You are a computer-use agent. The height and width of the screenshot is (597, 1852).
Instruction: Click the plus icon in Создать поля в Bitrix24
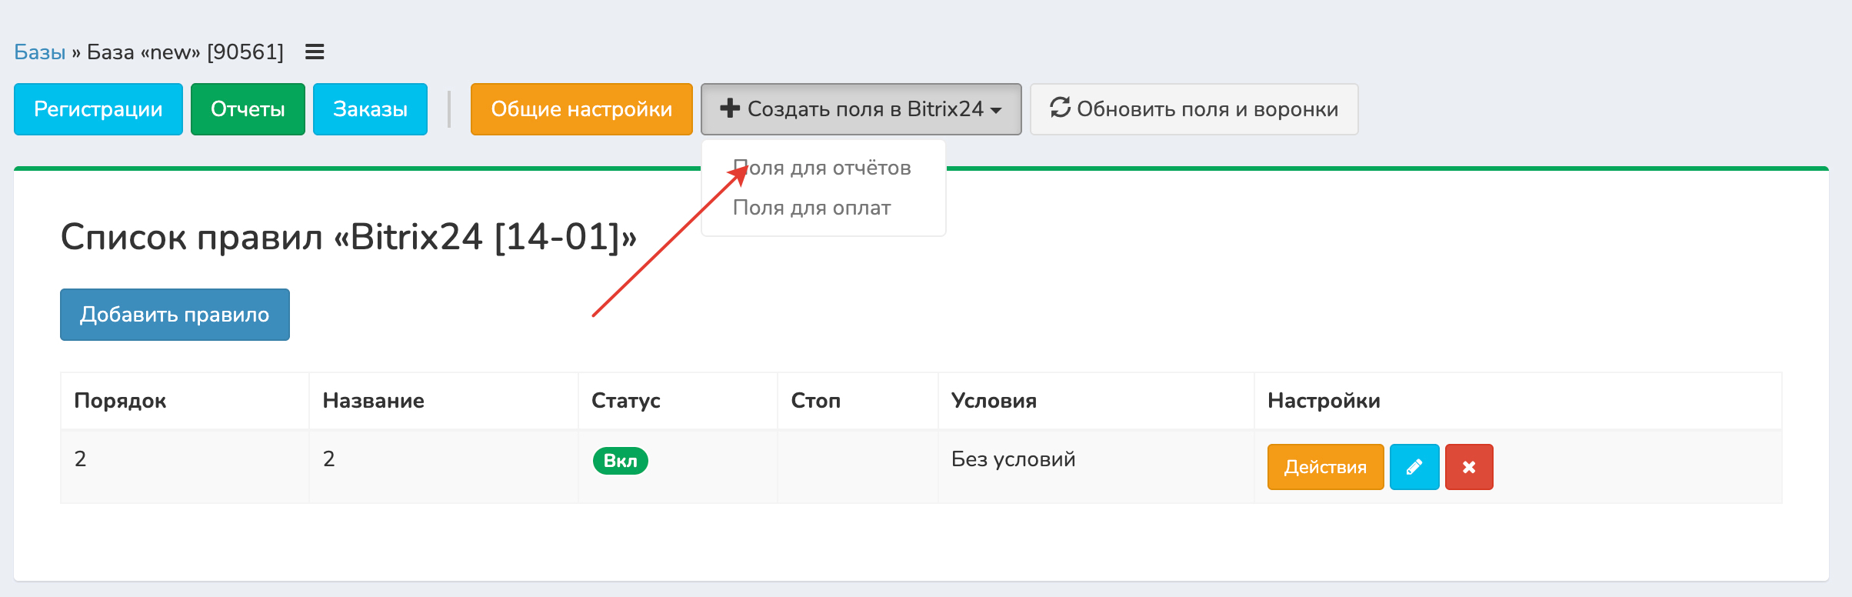(x=729, y=108)
